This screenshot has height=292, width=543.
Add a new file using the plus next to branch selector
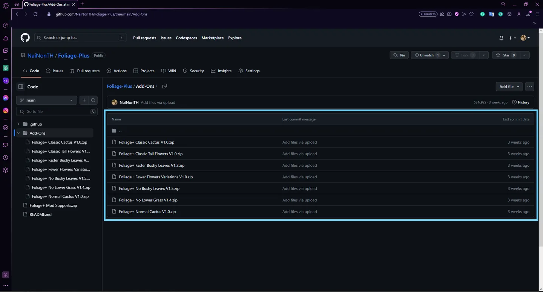pyautogui.click(x=84, y=100)
